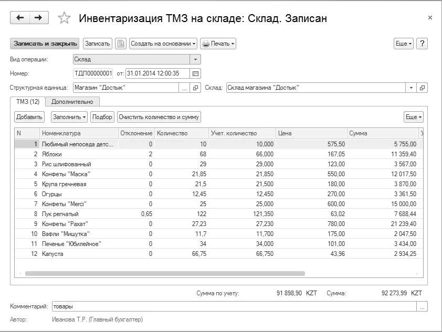Click the Учет. количество column header
This screenshot has height=332, width=442.
(x=242, y=133)
